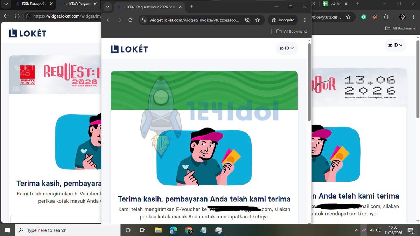Open site information icon in Incognito address bar
420x236 pixels.
click(143, 20)
